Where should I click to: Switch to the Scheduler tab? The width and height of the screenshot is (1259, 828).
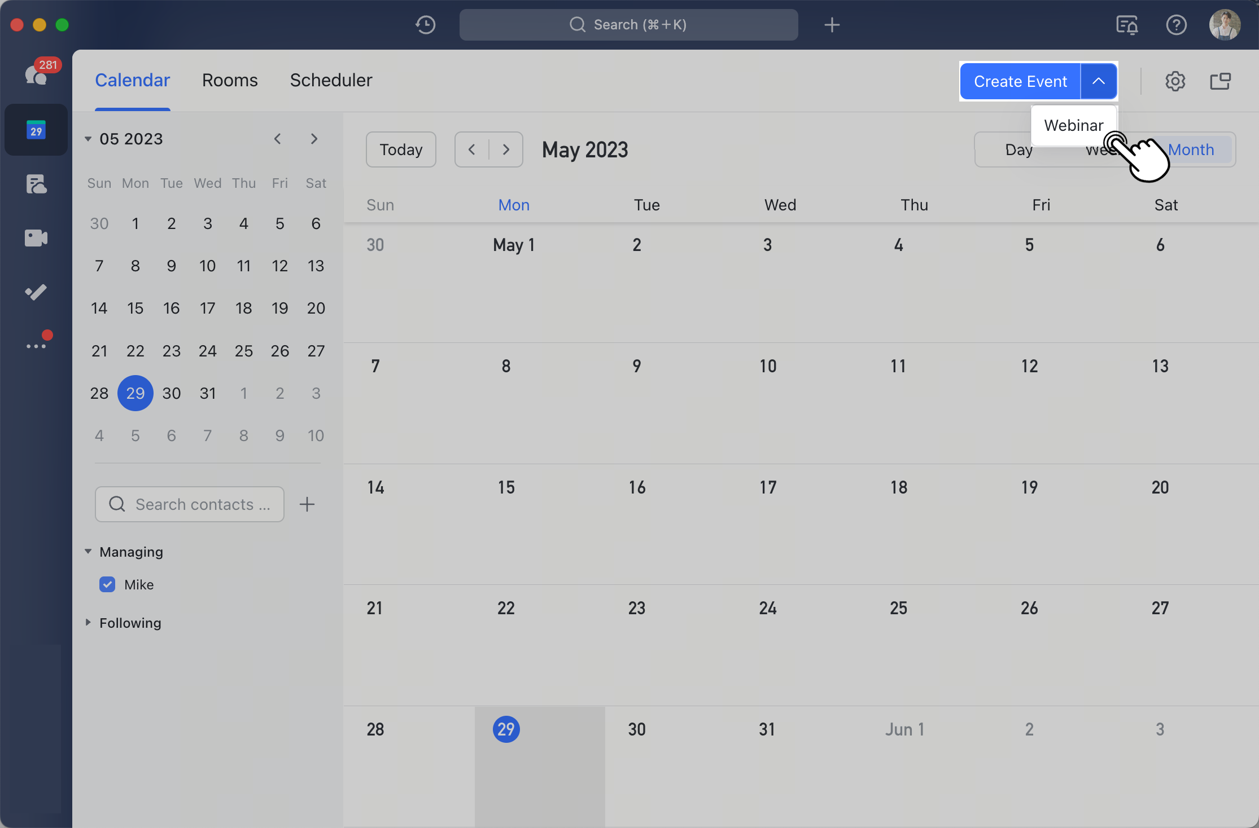[x=330, y=78]
